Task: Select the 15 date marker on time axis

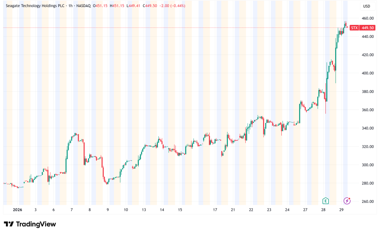Action: (180, 210)
